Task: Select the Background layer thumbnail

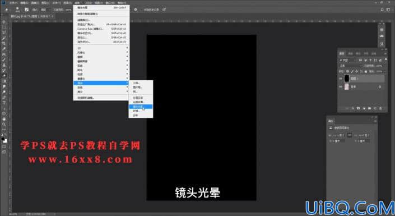Action: (x=347, y=86)
